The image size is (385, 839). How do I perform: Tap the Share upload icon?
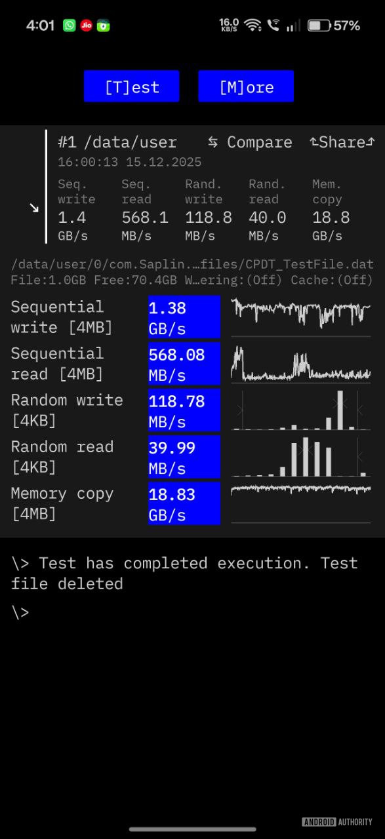coord(342,142)
